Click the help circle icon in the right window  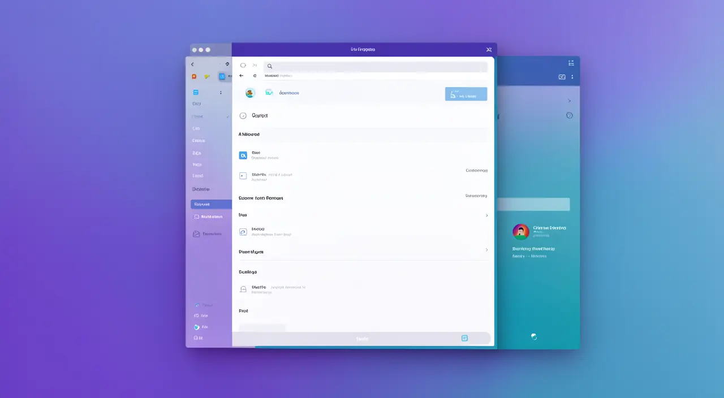(570, 115)
